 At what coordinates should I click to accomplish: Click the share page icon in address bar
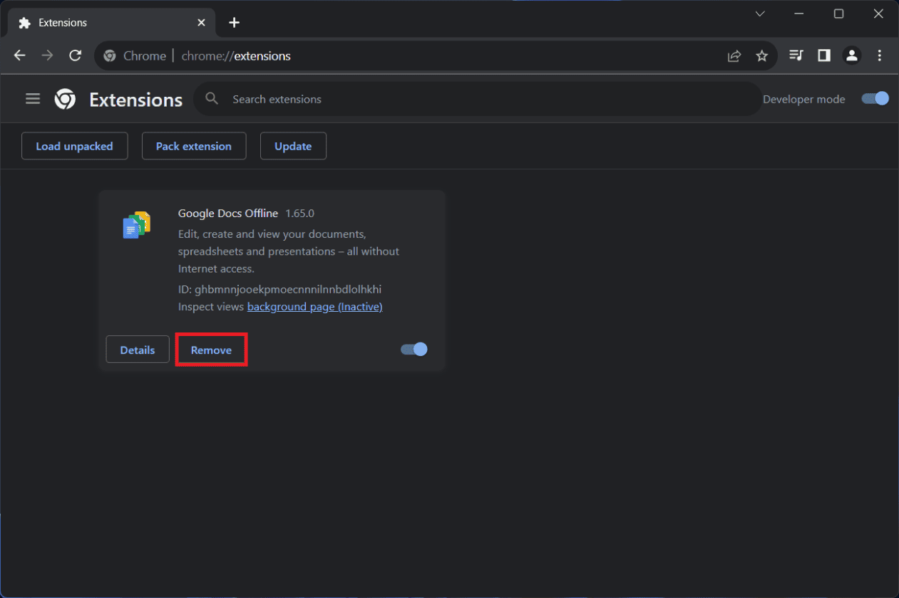734,56
